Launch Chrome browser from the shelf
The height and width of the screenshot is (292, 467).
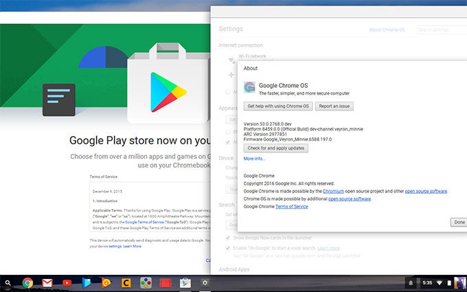(x=27, y=282)
